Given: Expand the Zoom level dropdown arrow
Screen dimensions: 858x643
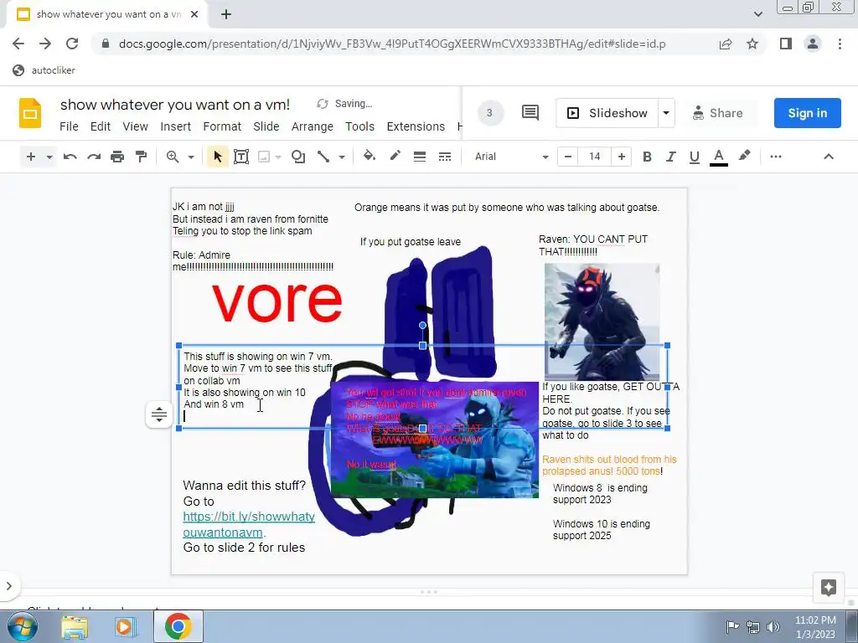Looking at the screenshot, I should [x=191, y=157].
